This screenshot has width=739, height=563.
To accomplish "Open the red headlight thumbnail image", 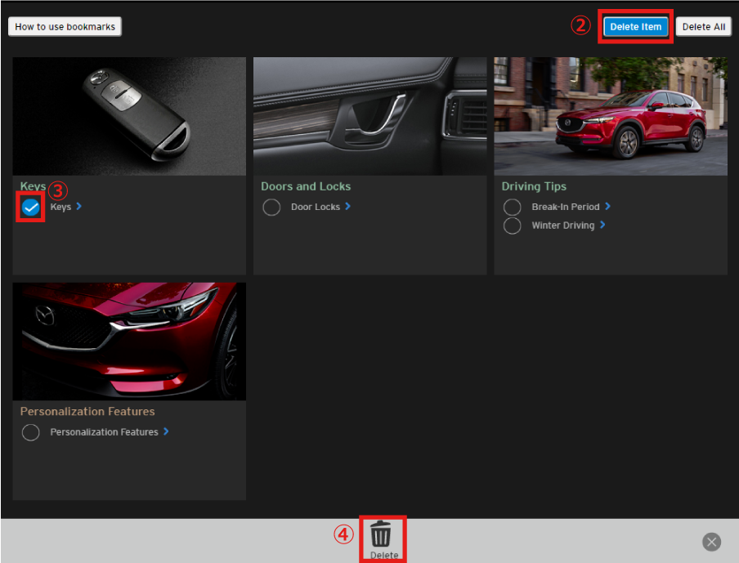I will coord(129,341).
